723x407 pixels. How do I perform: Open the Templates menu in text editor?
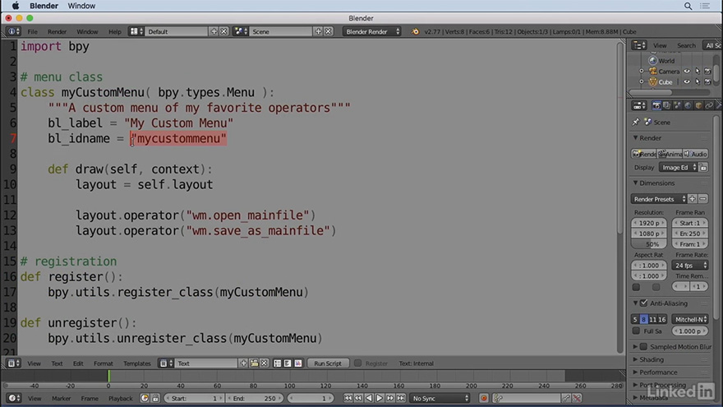pyautogui.click(x=137, y=363)
